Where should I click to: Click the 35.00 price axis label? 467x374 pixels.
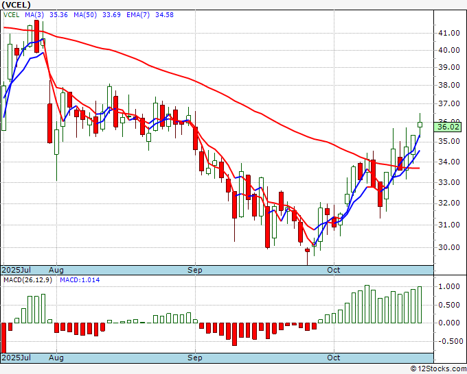[449, 141]
